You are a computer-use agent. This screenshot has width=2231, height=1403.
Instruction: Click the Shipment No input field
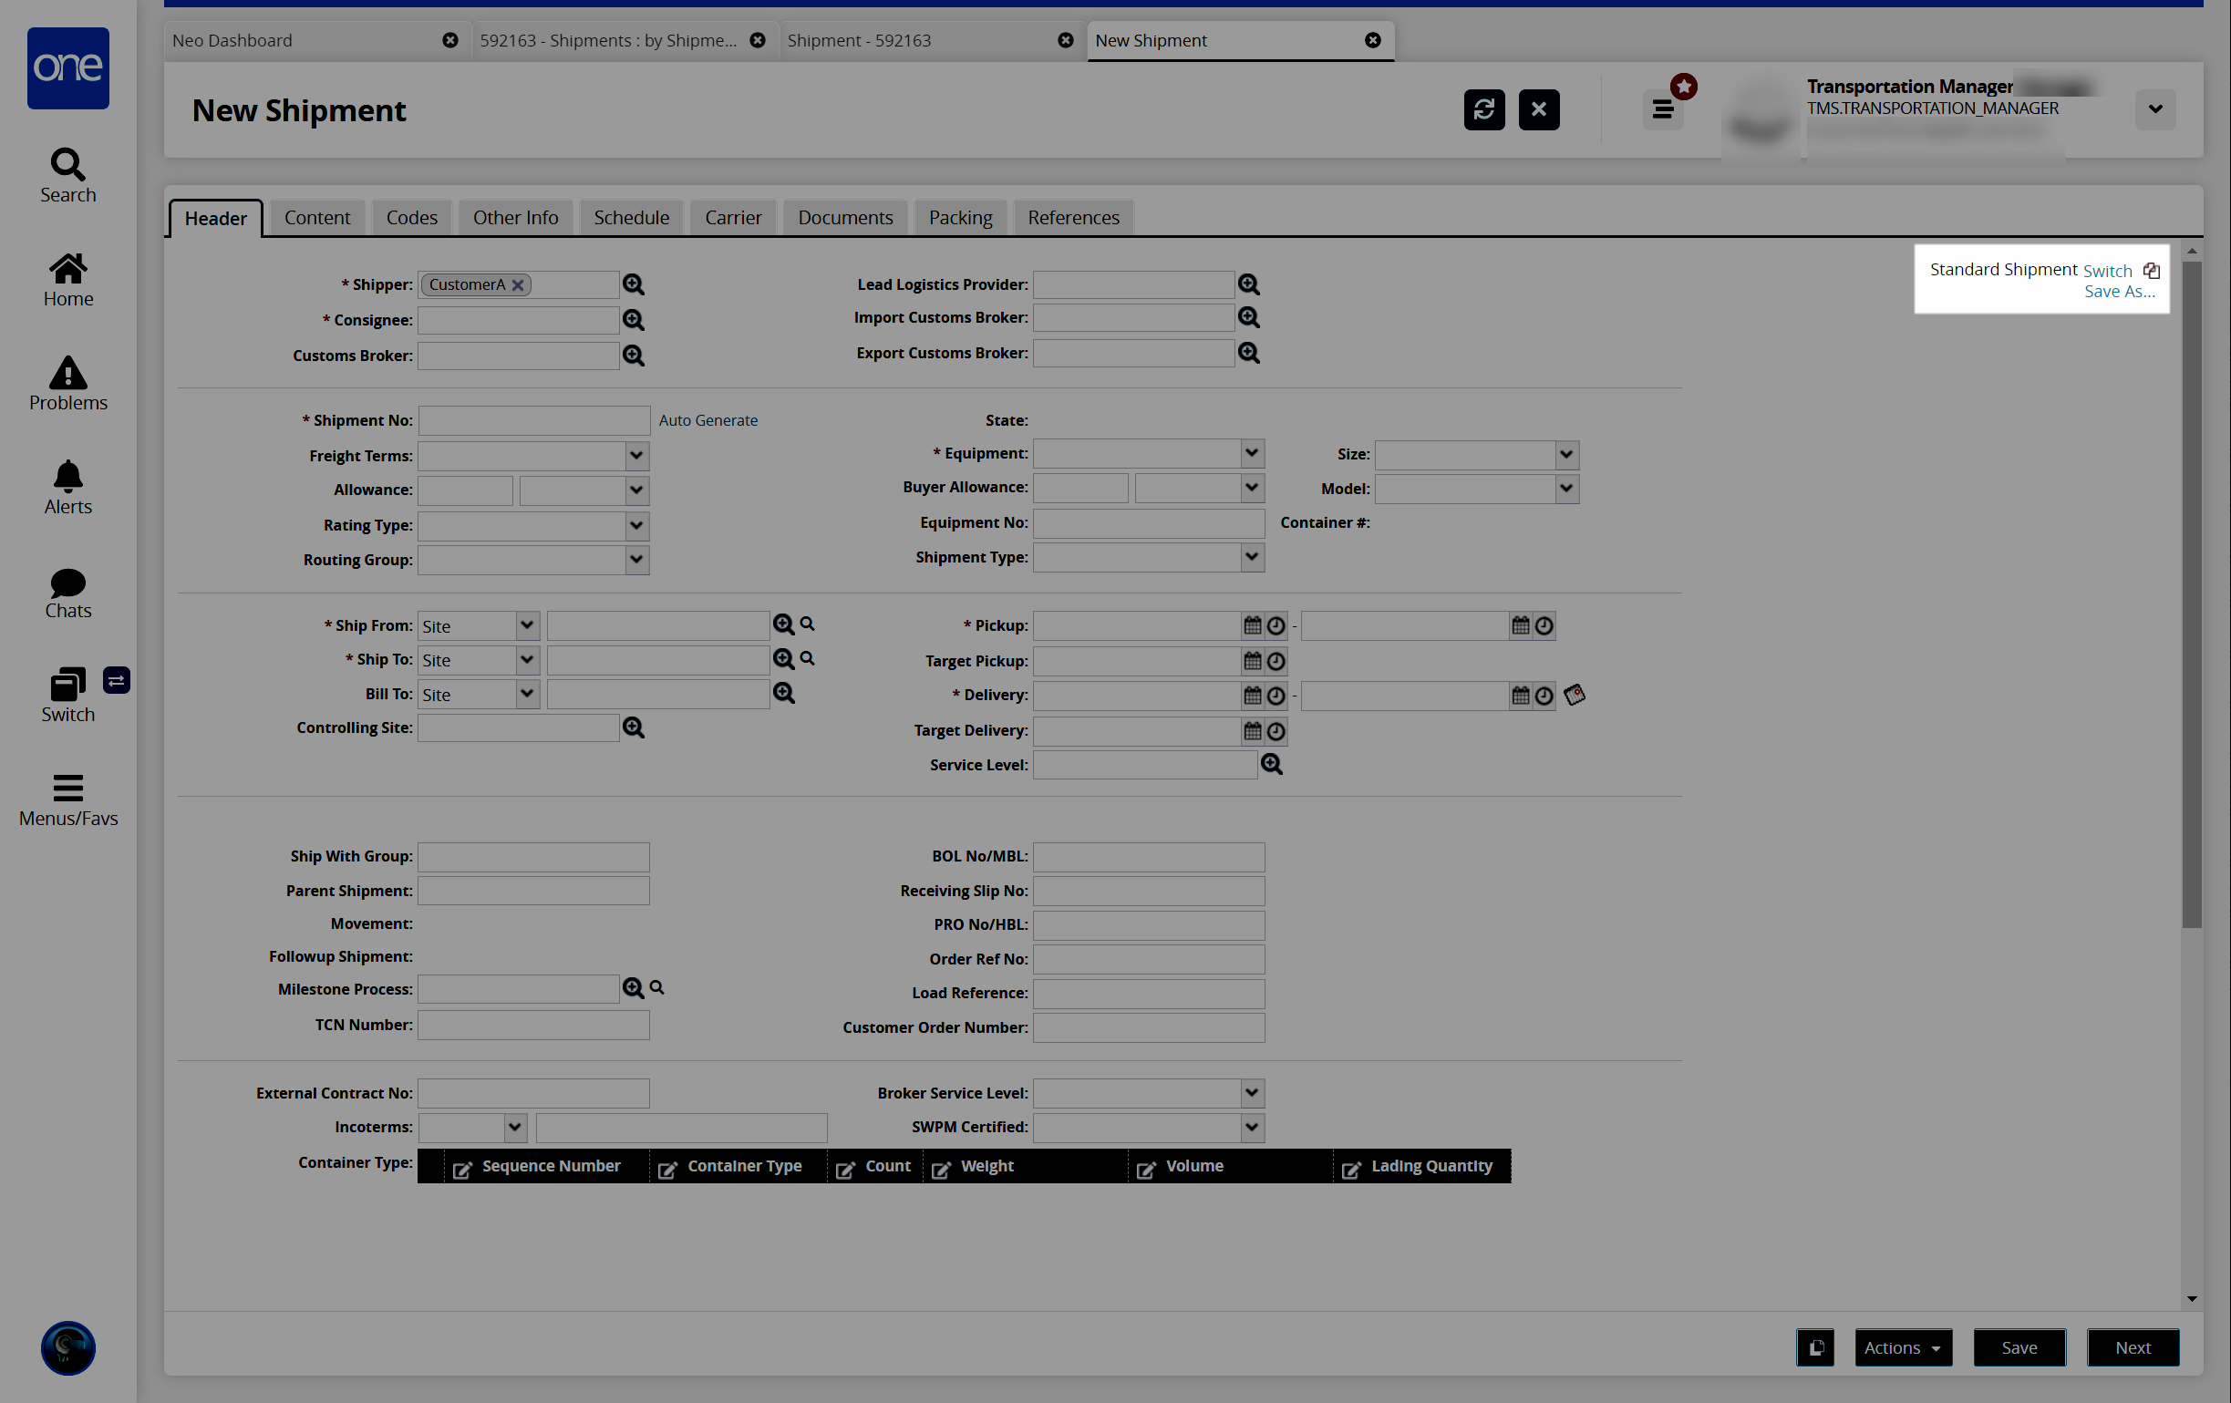pos(532,420)
